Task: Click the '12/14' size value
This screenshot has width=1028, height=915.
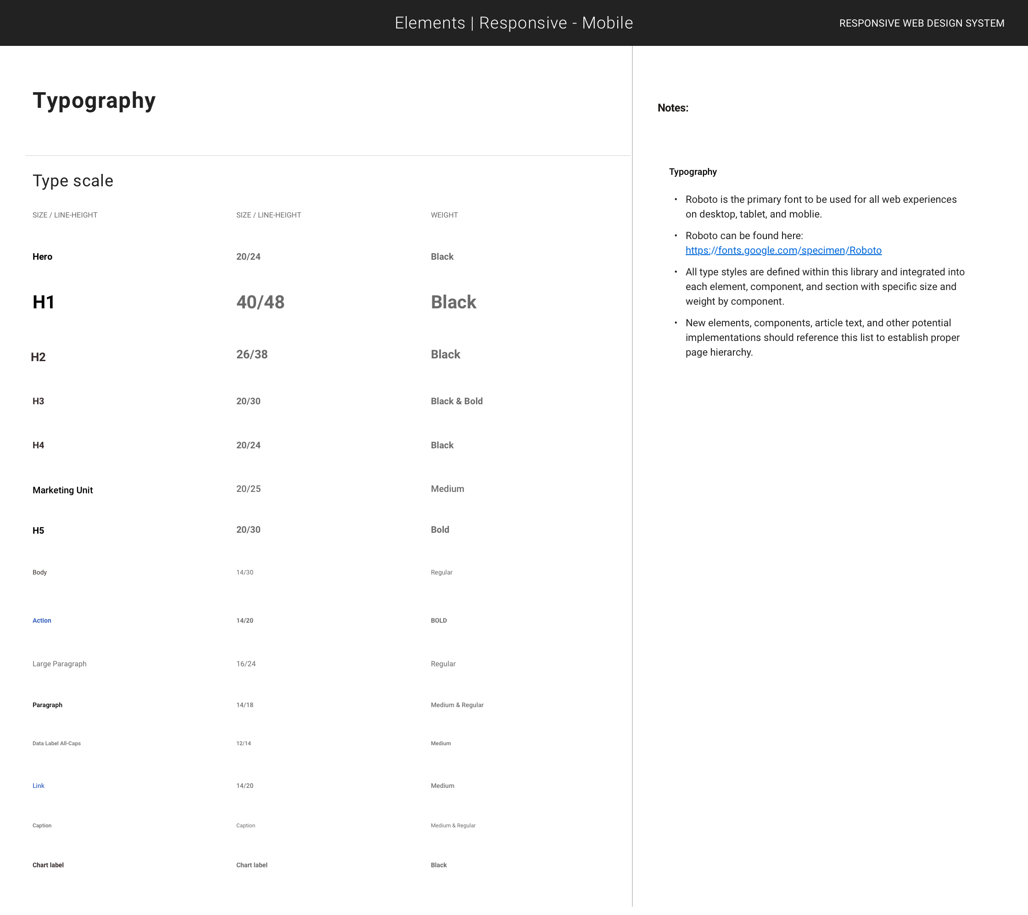Action: (x=243, y=743)
